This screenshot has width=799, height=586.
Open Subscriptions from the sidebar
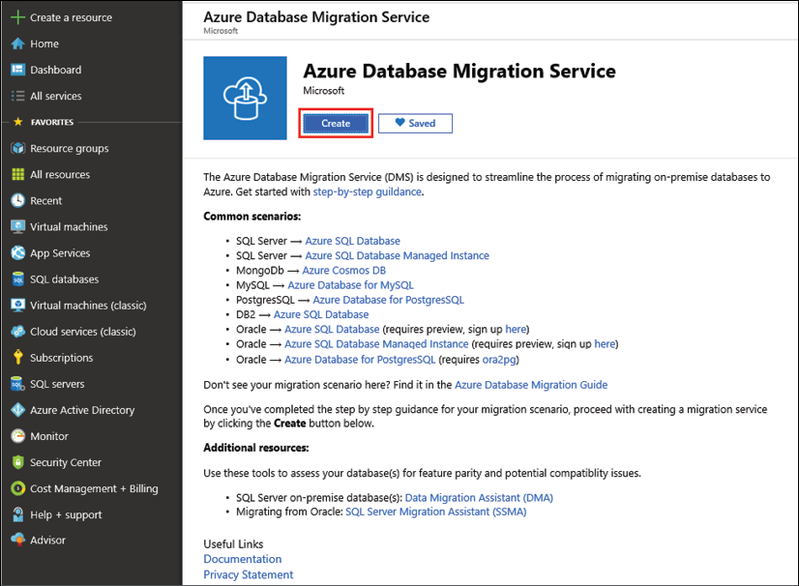[x=62, y=358]
